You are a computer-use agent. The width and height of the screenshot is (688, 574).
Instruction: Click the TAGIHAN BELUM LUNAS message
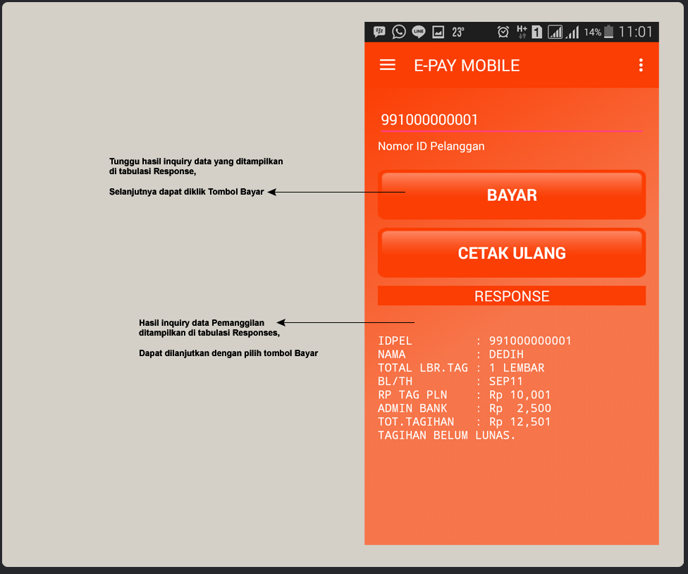point(447,435)
